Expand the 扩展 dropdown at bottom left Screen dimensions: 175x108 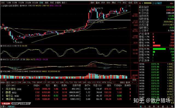click(x=3, y=107)
